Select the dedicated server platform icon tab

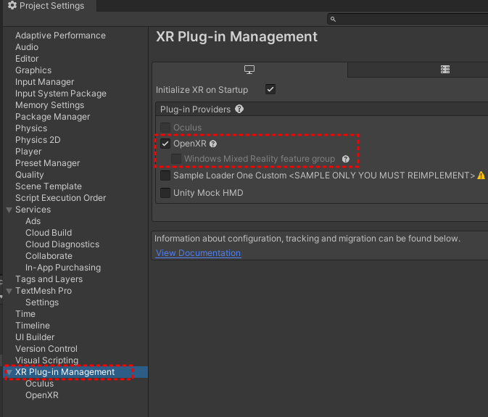point(445,70)
